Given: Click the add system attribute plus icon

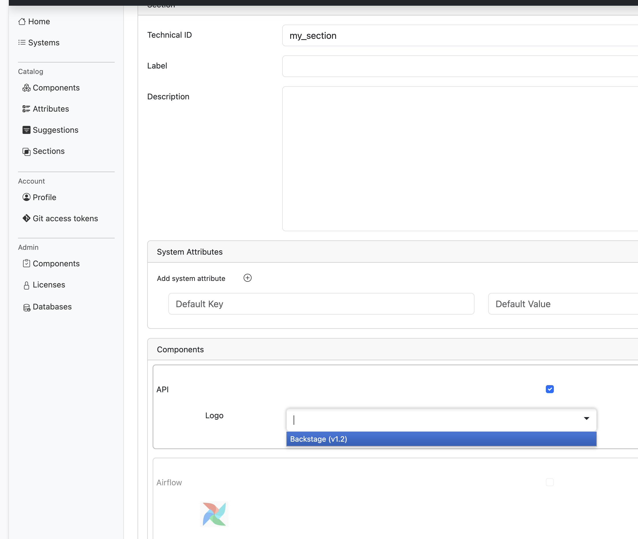Looking at the screenshot, I should point(247,278).
